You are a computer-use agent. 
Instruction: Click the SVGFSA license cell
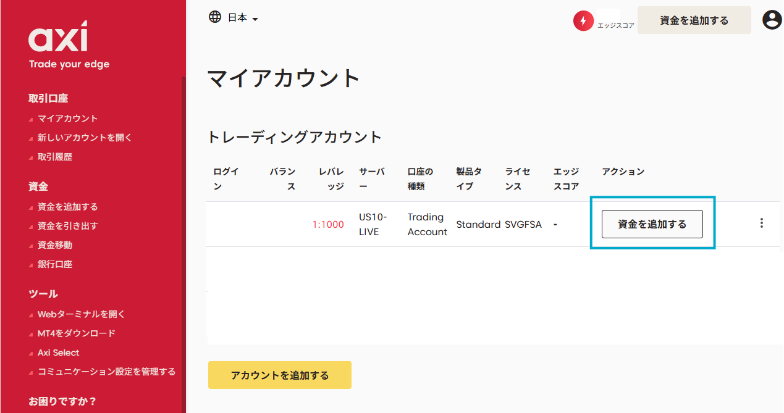click(x=523, y=225)
